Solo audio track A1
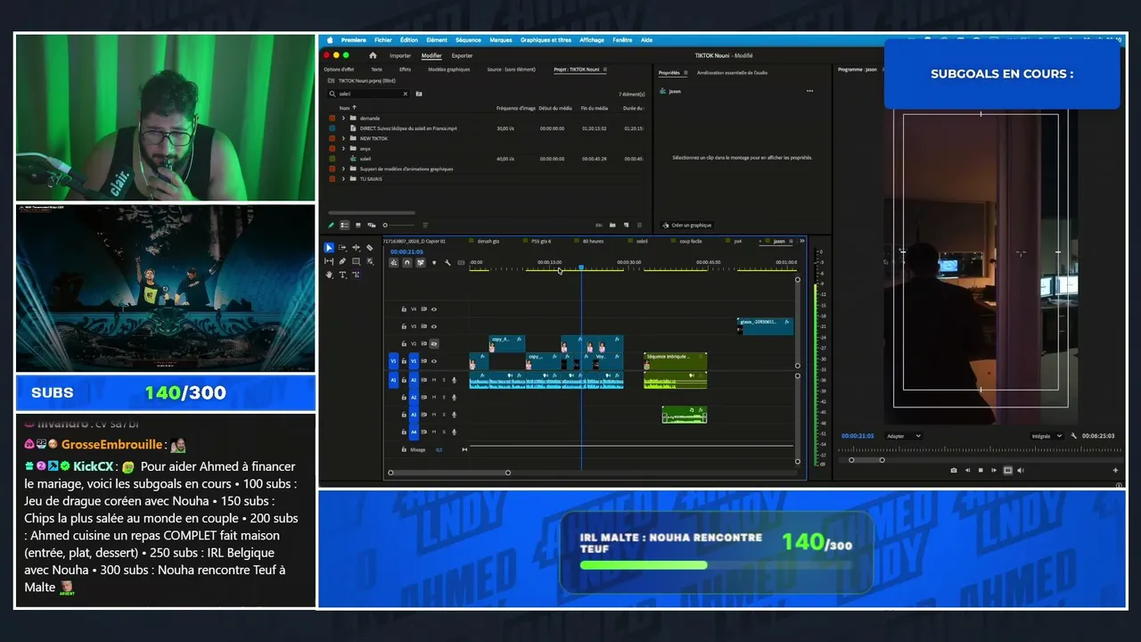Image resolution: width=1141 pixels, height=642 pixels. click(444, 380)
